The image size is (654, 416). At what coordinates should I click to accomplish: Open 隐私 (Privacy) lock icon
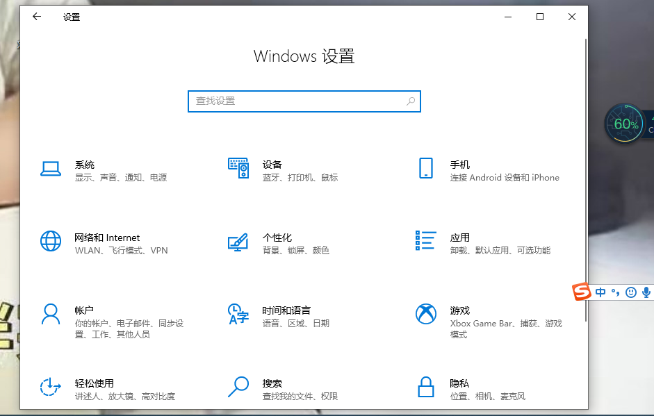[x=425, y=387]
